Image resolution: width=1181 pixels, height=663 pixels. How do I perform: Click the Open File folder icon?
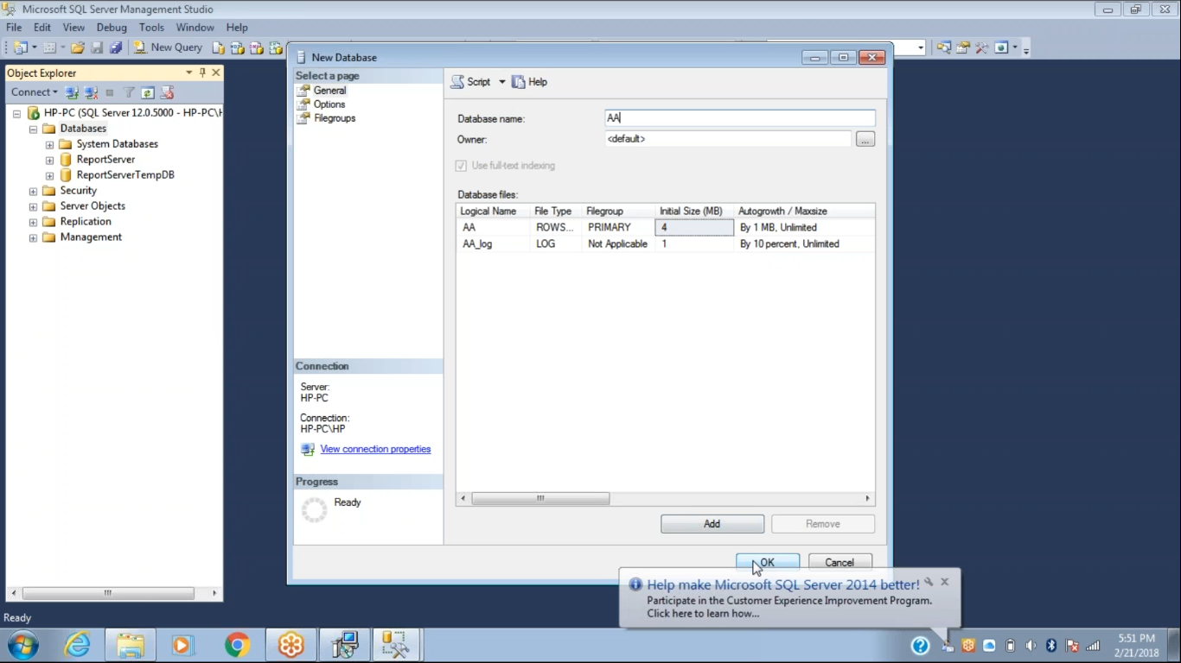point(78,47)
